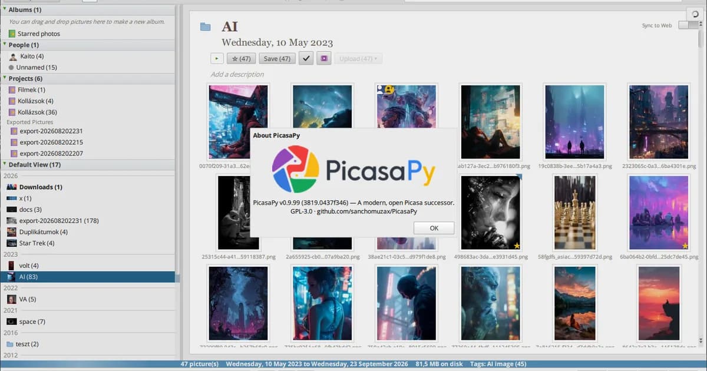The height and width of the screenshot is (371, 707).
Task: Collapse the People section
Action: tap(4, 44)
